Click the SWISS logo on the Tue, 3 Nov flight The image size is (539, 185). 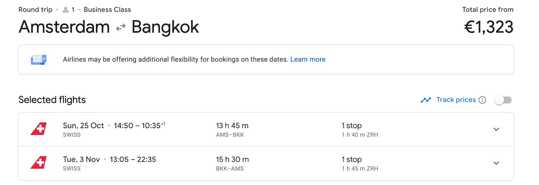[x=38, y=163]
